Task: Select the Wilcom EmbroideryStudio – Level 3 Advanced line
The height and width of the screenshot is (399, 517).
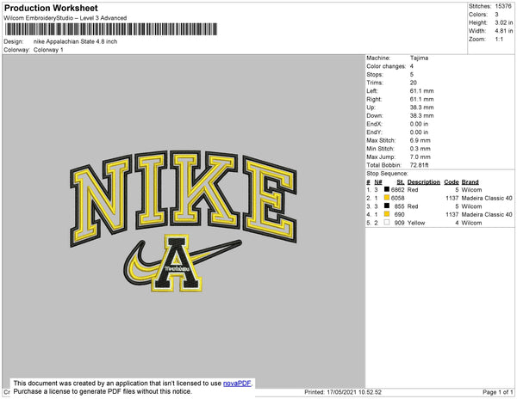Action: (65, 18)
